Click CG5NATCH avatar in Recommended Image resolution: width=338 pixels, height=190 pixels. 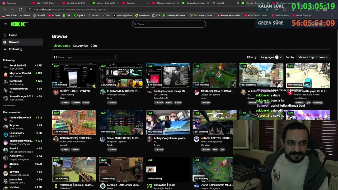[x=6, y=158]
